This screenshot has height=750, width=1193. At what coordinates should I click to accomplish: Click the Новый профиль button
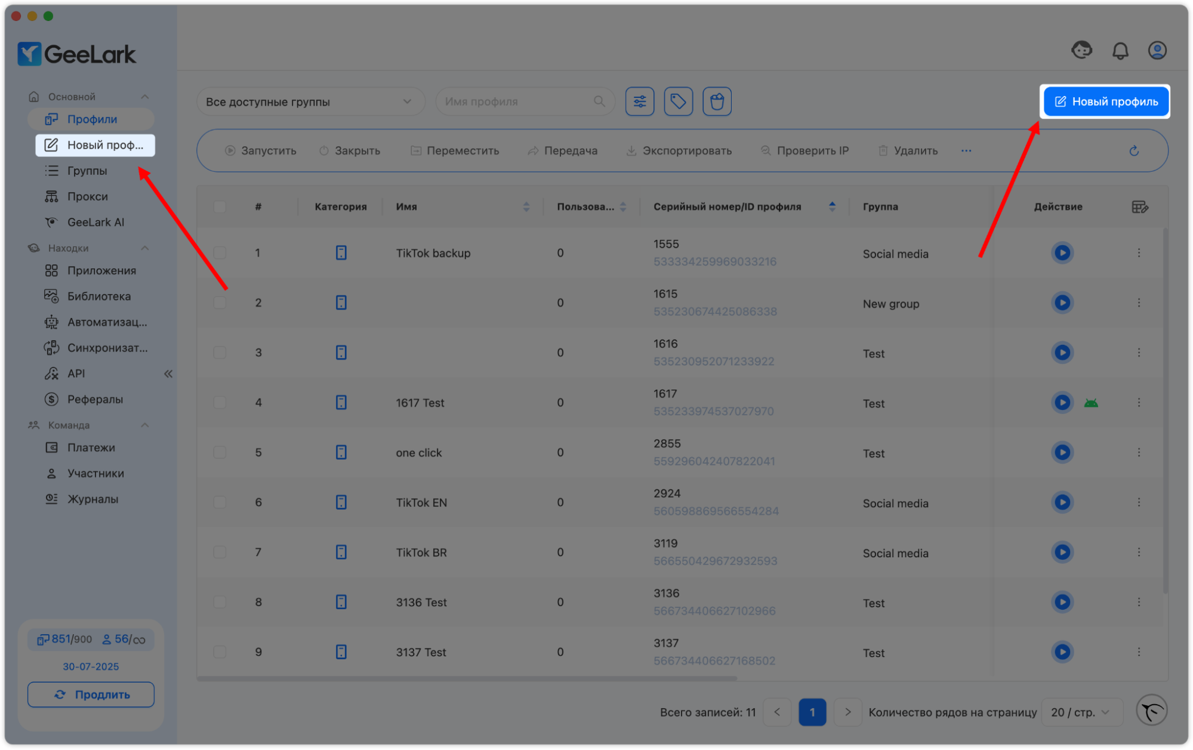(1106, 102)
